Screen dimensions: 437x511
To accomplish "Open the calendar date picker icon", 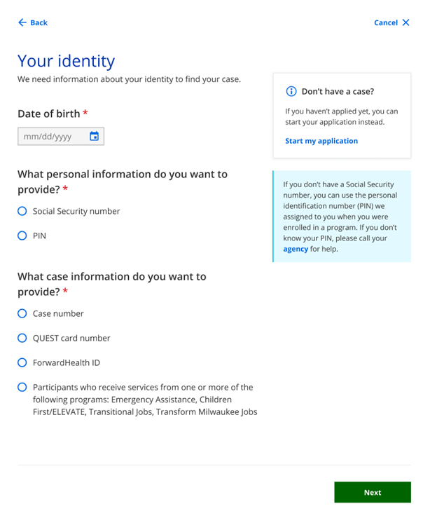I will click(95, 136).
